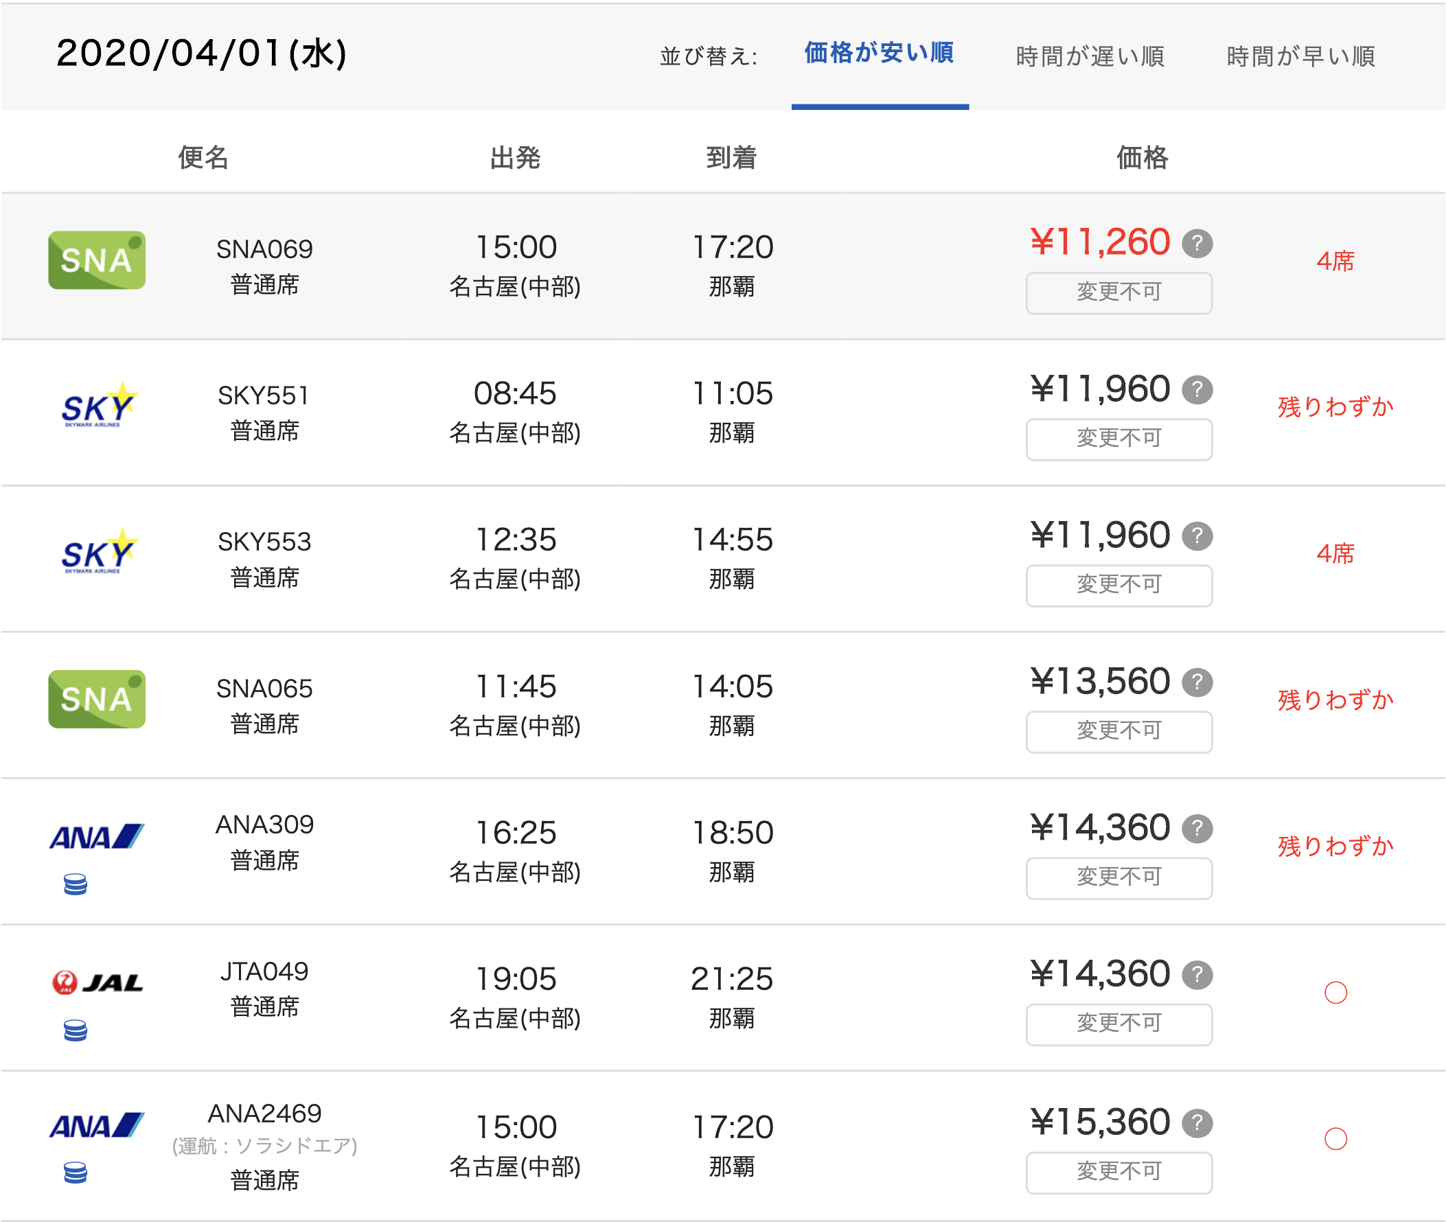Open price help icon next to ¥13,560
The height and width of the screenshot is (1222, 1446).
(x=1197, y=682)
